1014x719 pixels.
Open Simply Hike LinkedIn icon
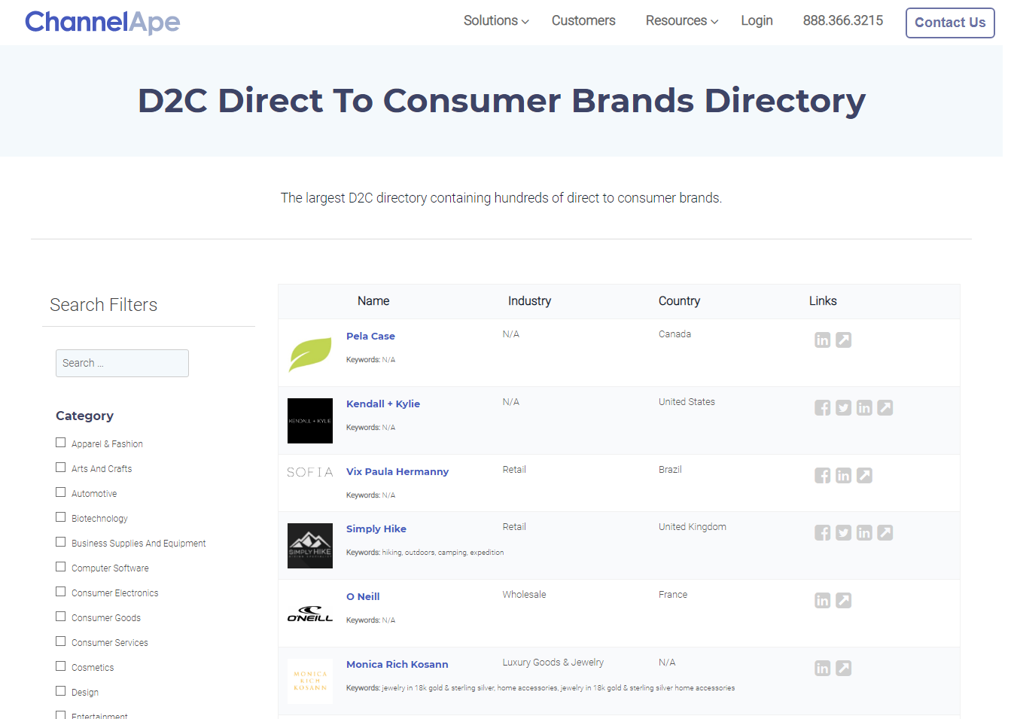click(864, 533)
